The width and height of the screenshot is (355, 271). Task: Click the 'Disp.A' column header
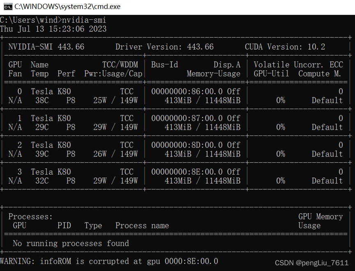(x=227, y=65)
